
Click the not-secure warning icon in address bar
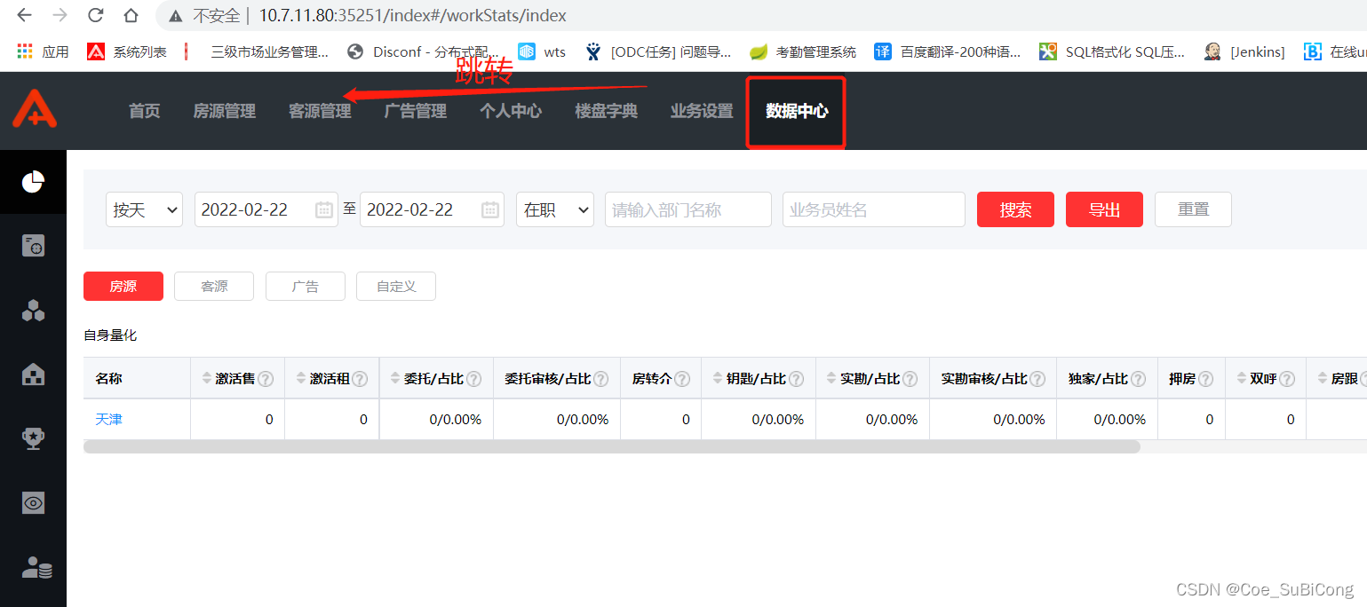(x=176, y=16)
